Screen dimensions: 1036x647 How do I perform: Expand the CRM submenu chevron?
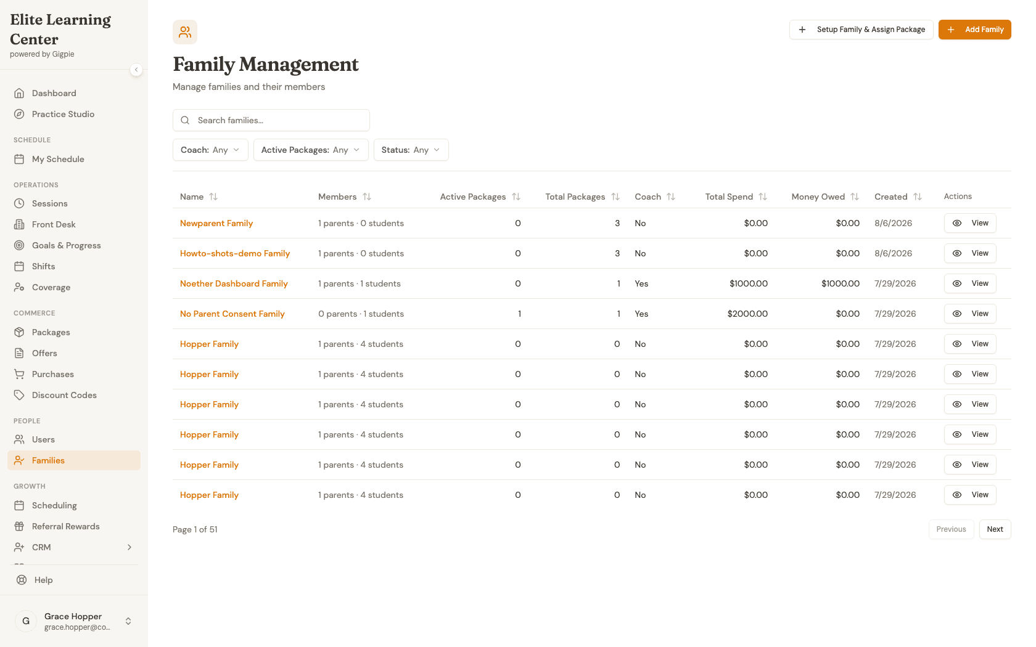129,547
